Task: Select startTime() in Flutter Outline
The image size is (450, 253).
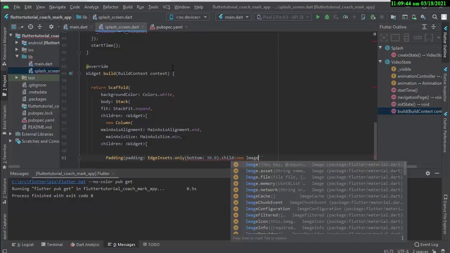Action: tap(407, 90)
